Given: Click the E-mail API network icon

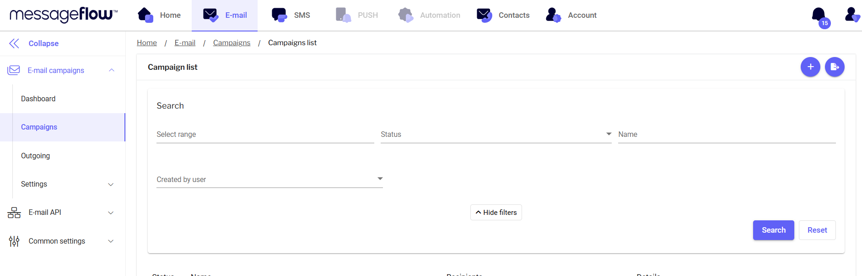Looking at the screenshot, I should pos(14,213).
